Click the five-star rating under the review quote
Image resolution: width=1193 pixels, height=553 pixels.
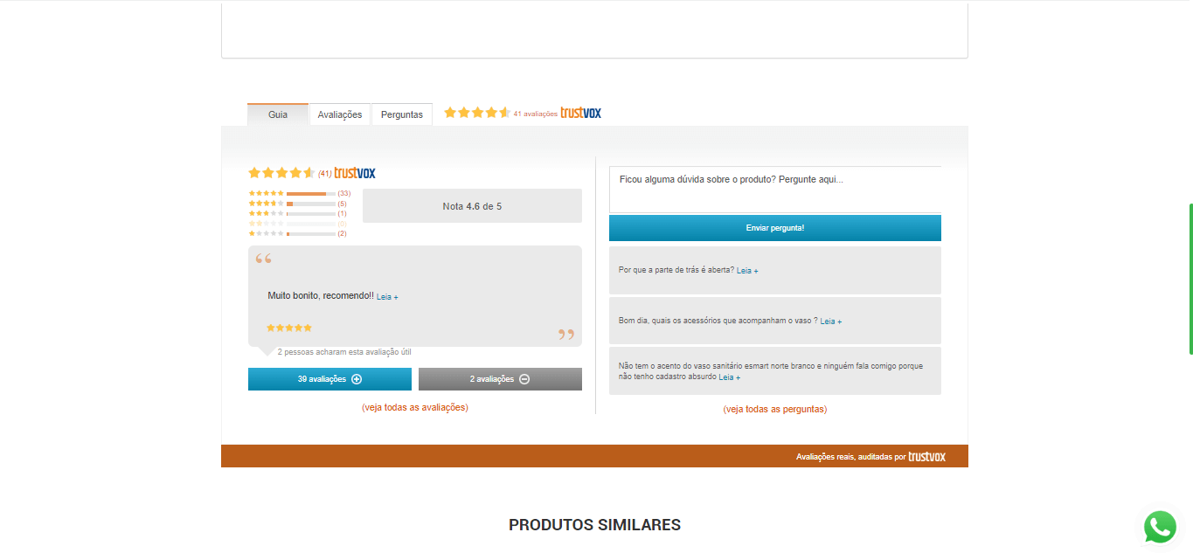[x=288, y=328]
